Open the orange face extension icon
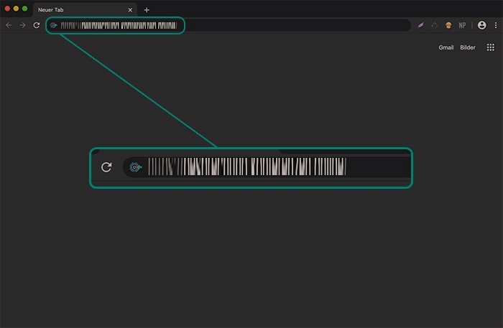This screenshot has width=503, height=328. click(x=448, y=25)
